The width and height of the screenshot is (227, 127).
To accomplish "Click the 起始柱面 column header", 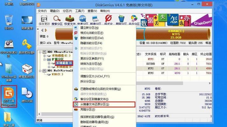I will click(175, 54).
